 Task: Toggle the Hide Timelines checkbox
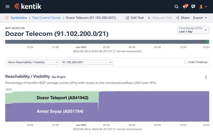pos(186,62)
